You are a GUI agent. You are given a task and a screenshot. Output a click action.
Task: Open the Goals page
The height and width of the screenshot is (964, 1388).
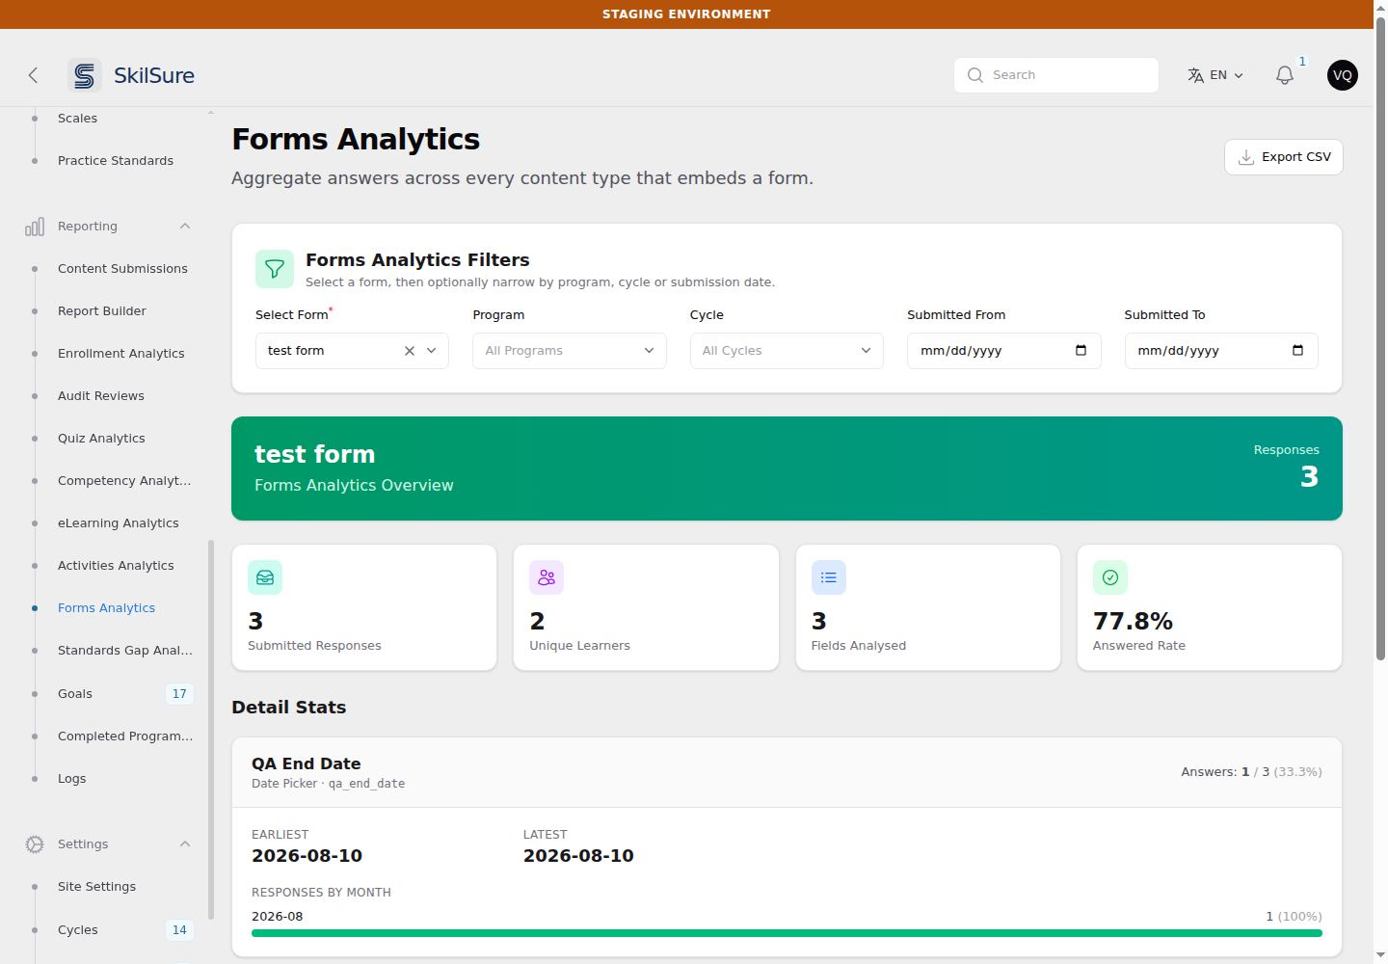[75, 694]
